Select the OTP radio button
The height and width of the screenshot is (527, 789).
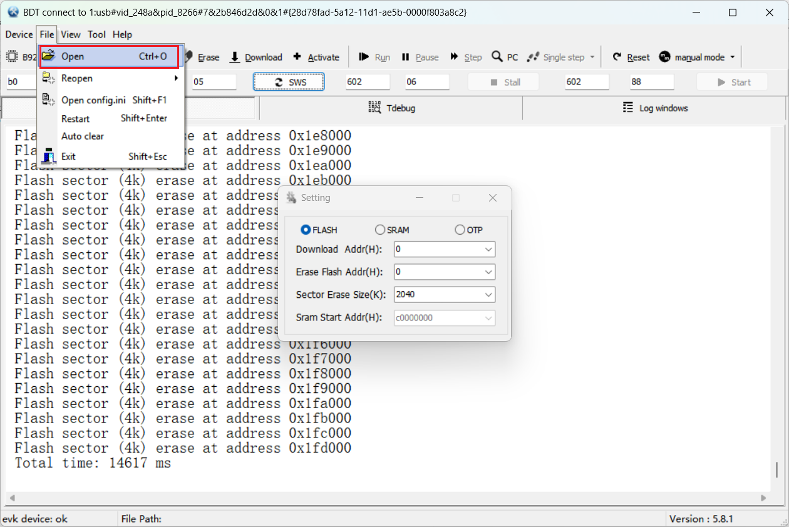(460, 230)
